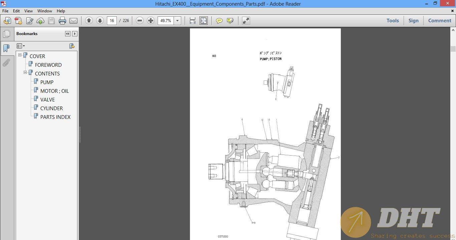The height and width of the screenshot is (240, 456).
Task: Jump to the MOTOR ; OIL bookmark
Action: [55, 91]
